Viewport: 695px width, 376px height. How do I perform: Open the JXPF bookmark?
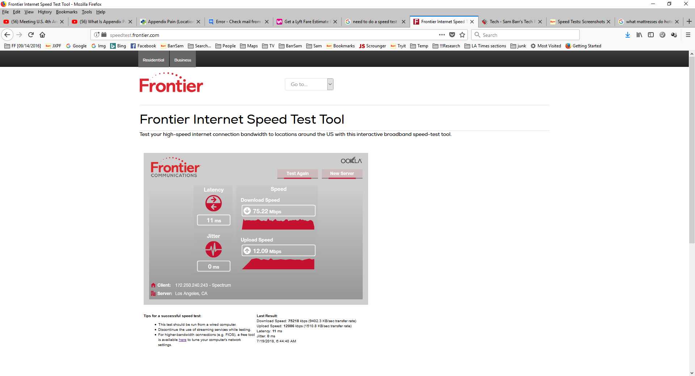[x=53, y=46]
